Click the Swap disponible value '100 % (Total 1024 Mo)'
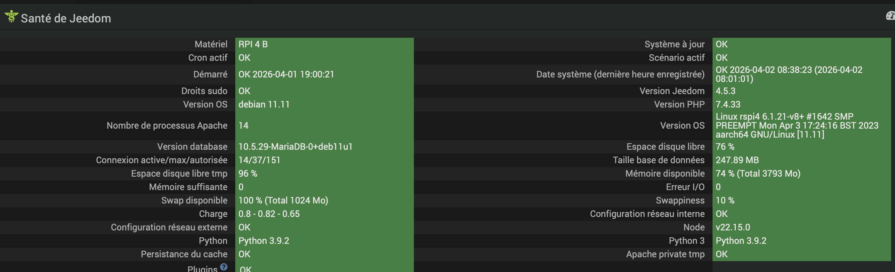The width and height of the screenshot is (895, 272). point(283,200)
